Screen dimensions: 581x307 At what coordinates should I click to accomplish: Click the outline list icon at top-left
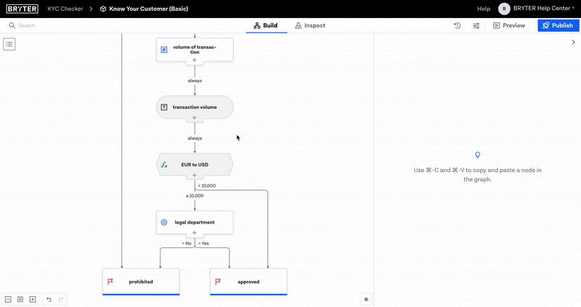(9, 44)
